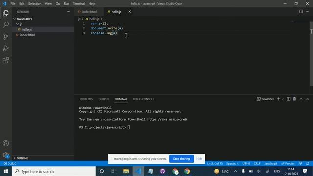This screenshot has height=176, width=313.
Task: Open the Terminal menu
Action: pyautogui.click(x=79, y=3)
